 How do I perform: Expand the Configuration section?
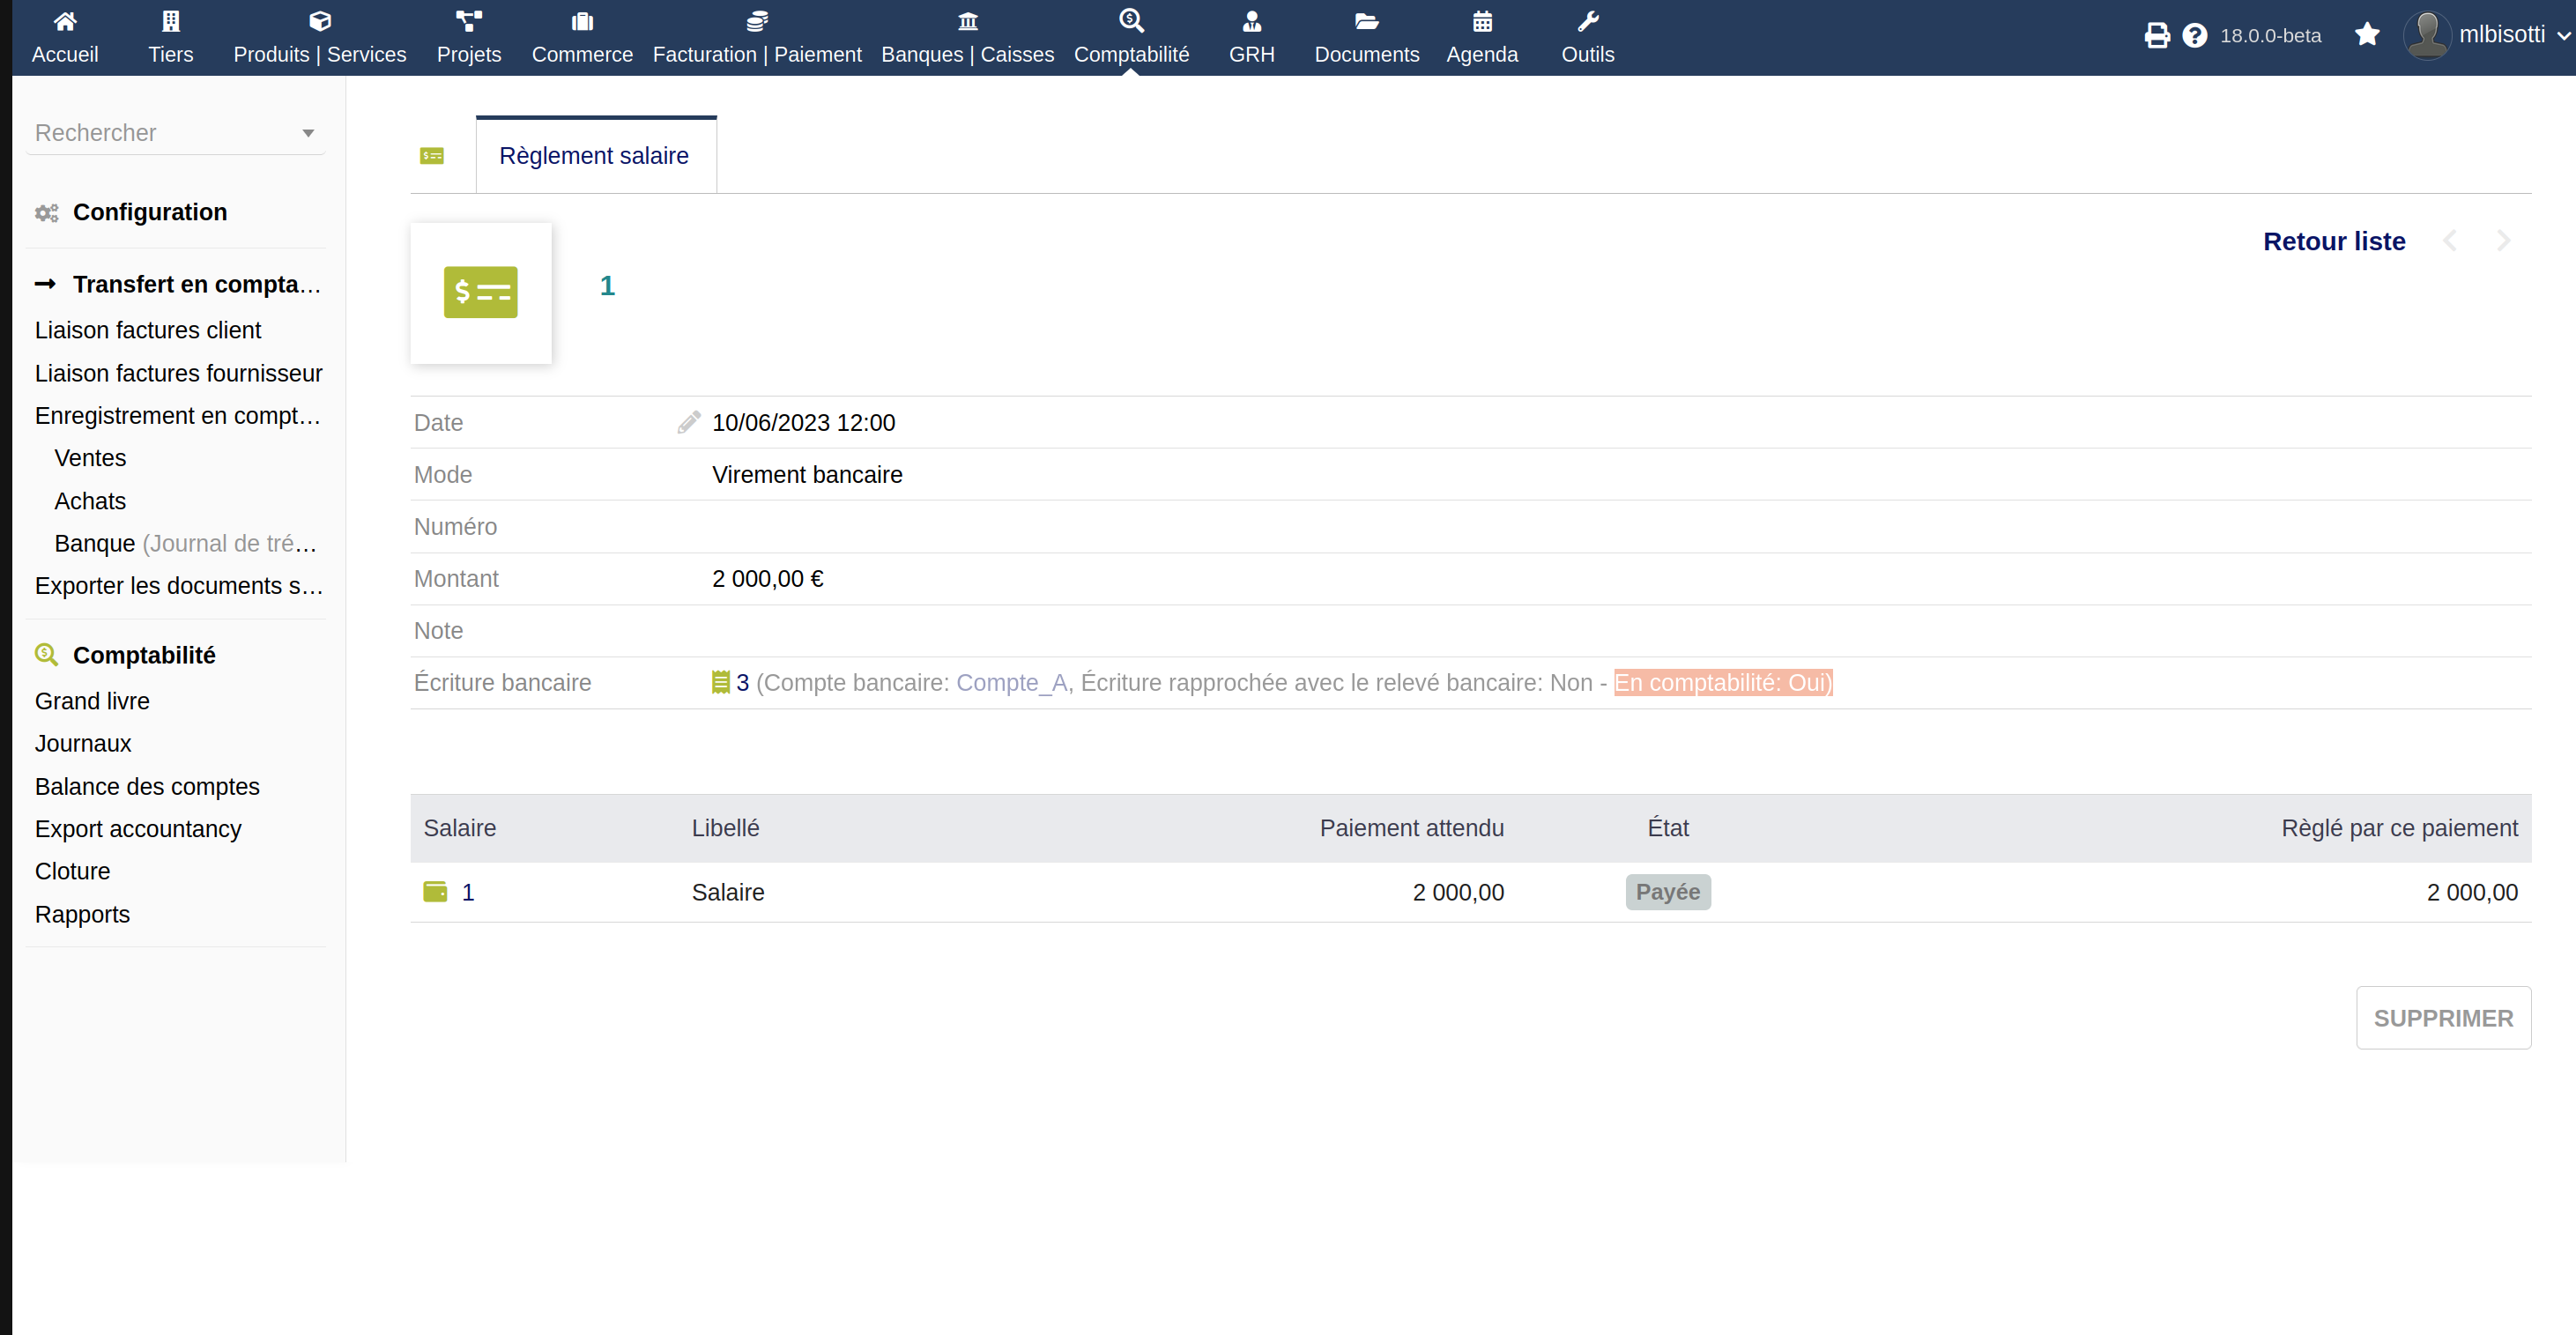[150, 212]
